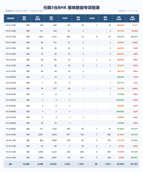Click the 58.33% rate cell

coord(121,71)
